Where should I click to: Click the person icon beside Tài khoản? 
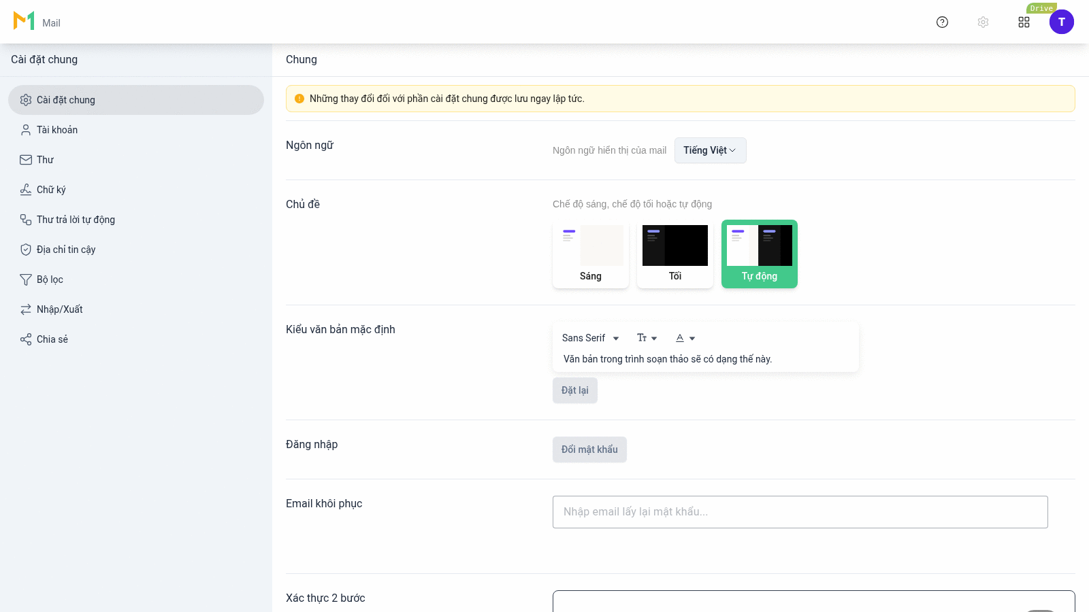[x=26, y=130]
